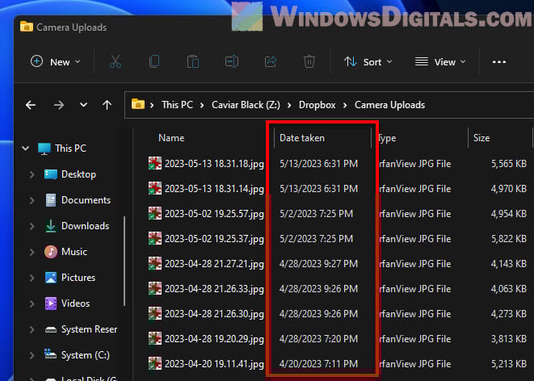Select file 2023-04-28 21.26.30.jpg
This screenshot has width=534, height=381.
pos(214,314)
